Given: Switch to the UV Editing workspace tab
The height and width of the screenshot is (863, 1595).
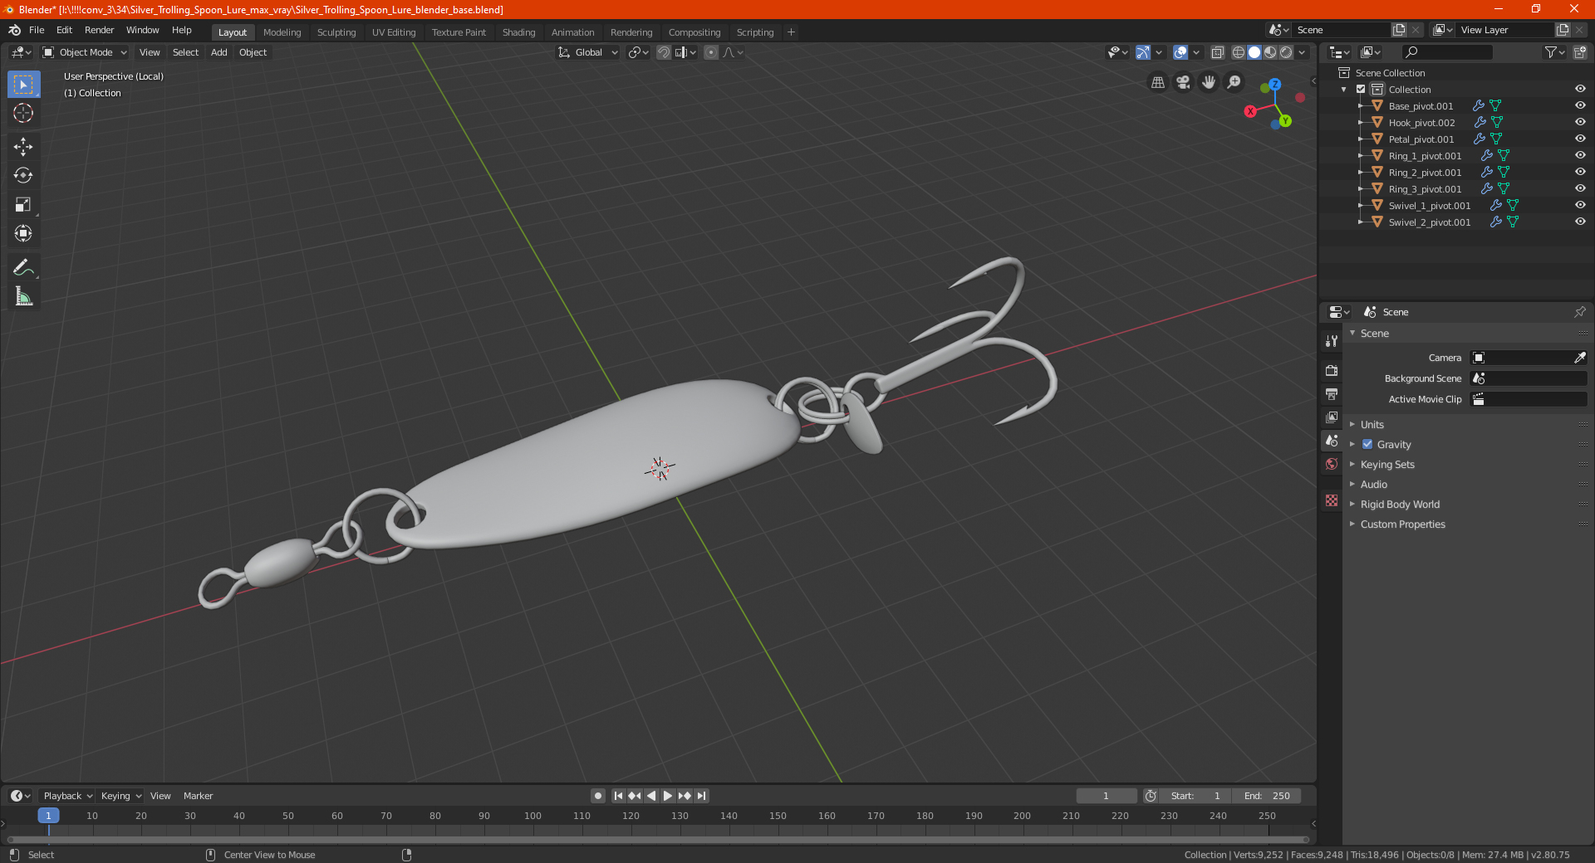Looking at the screenshot, I should tap(394, 32).
